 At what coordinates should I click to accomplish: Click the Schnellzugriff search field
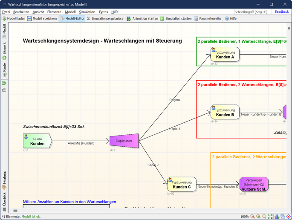pos(252,12)
